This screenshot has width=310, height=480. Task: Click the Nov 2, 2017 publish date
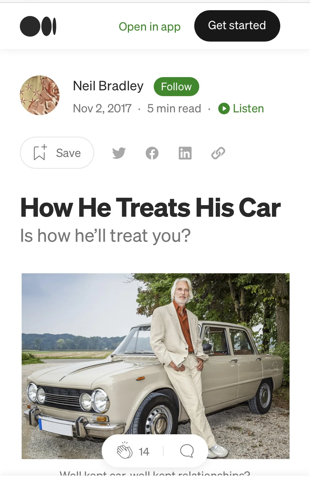(102, 109)
